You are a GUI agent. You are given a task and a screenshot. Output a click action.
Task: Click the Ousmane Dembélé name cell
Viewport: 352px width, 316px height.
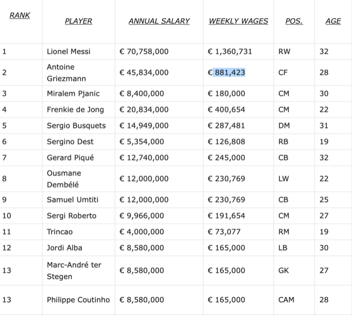point(64,179)
